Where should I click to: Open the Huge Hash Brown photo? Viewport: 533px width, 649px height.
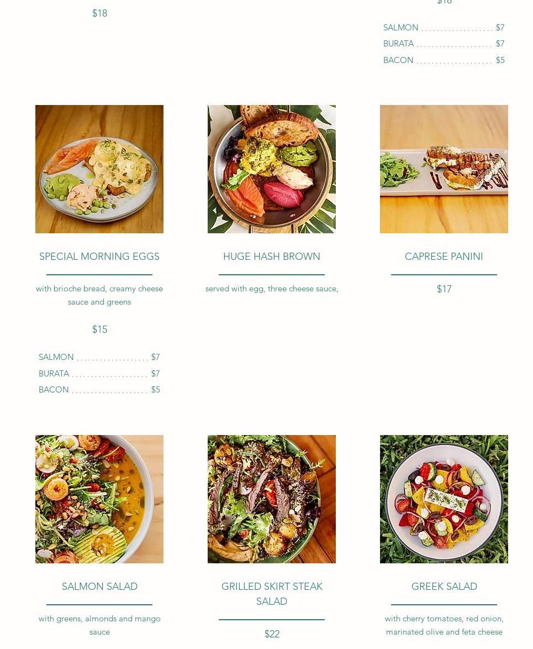pos(272,169)
